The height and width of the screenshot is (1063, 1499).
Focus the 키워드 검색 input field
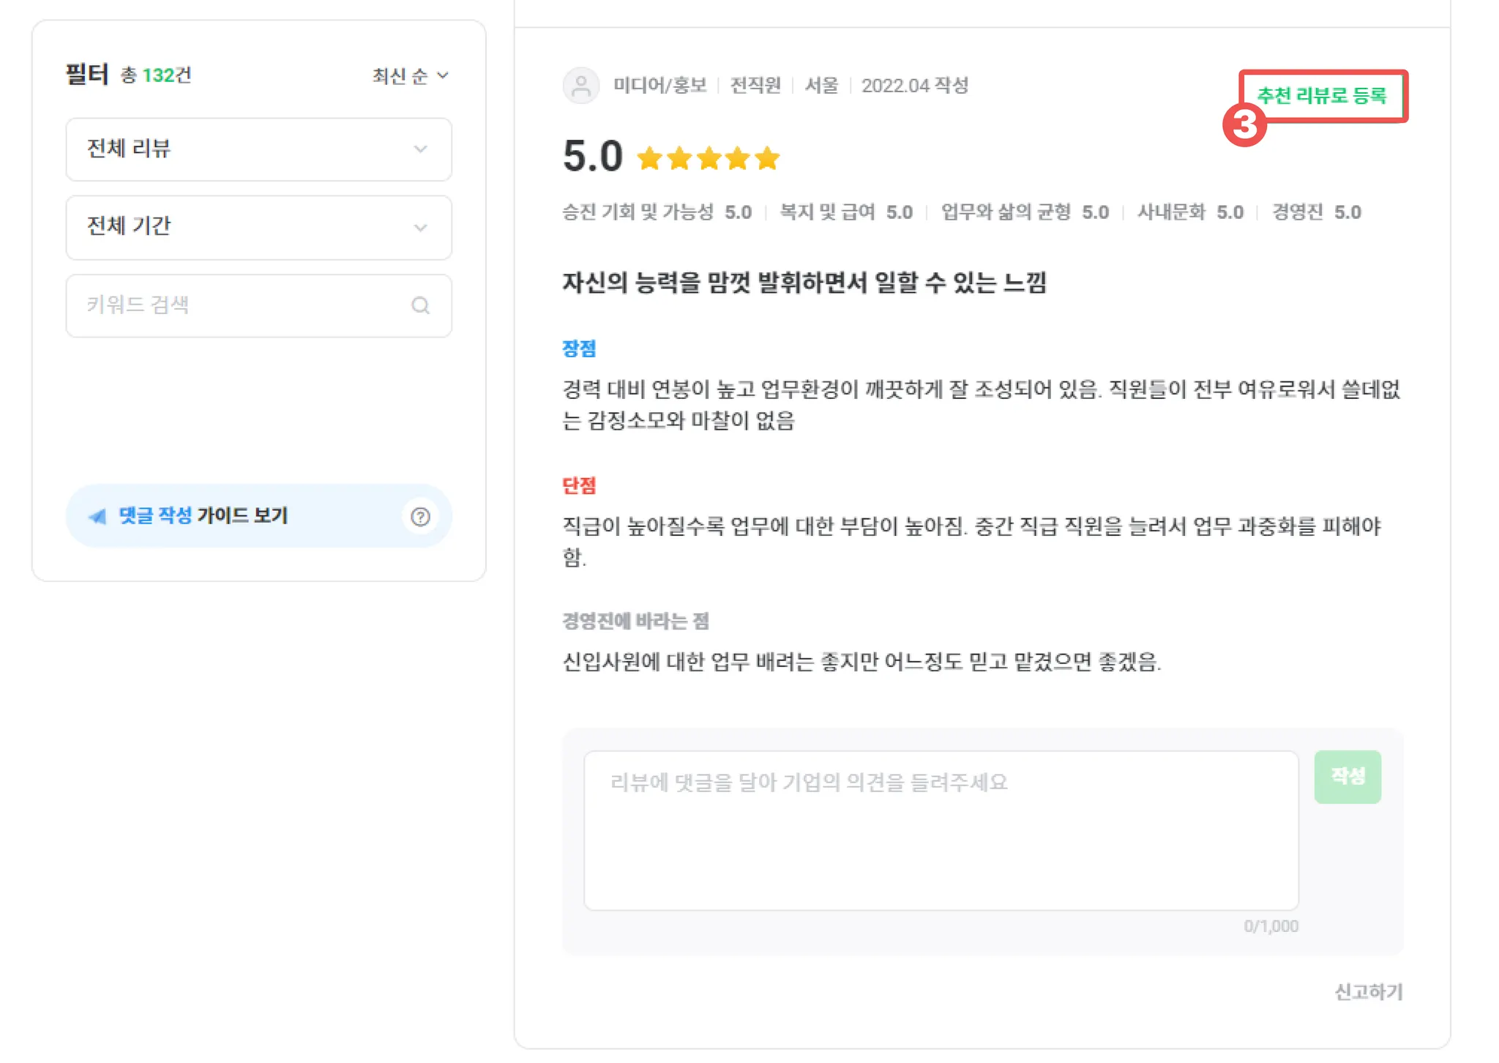tap(242, 305)
